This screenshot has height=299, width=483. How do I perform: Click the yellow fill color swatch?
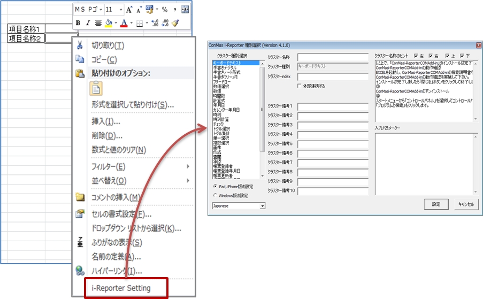pos(109,23)
